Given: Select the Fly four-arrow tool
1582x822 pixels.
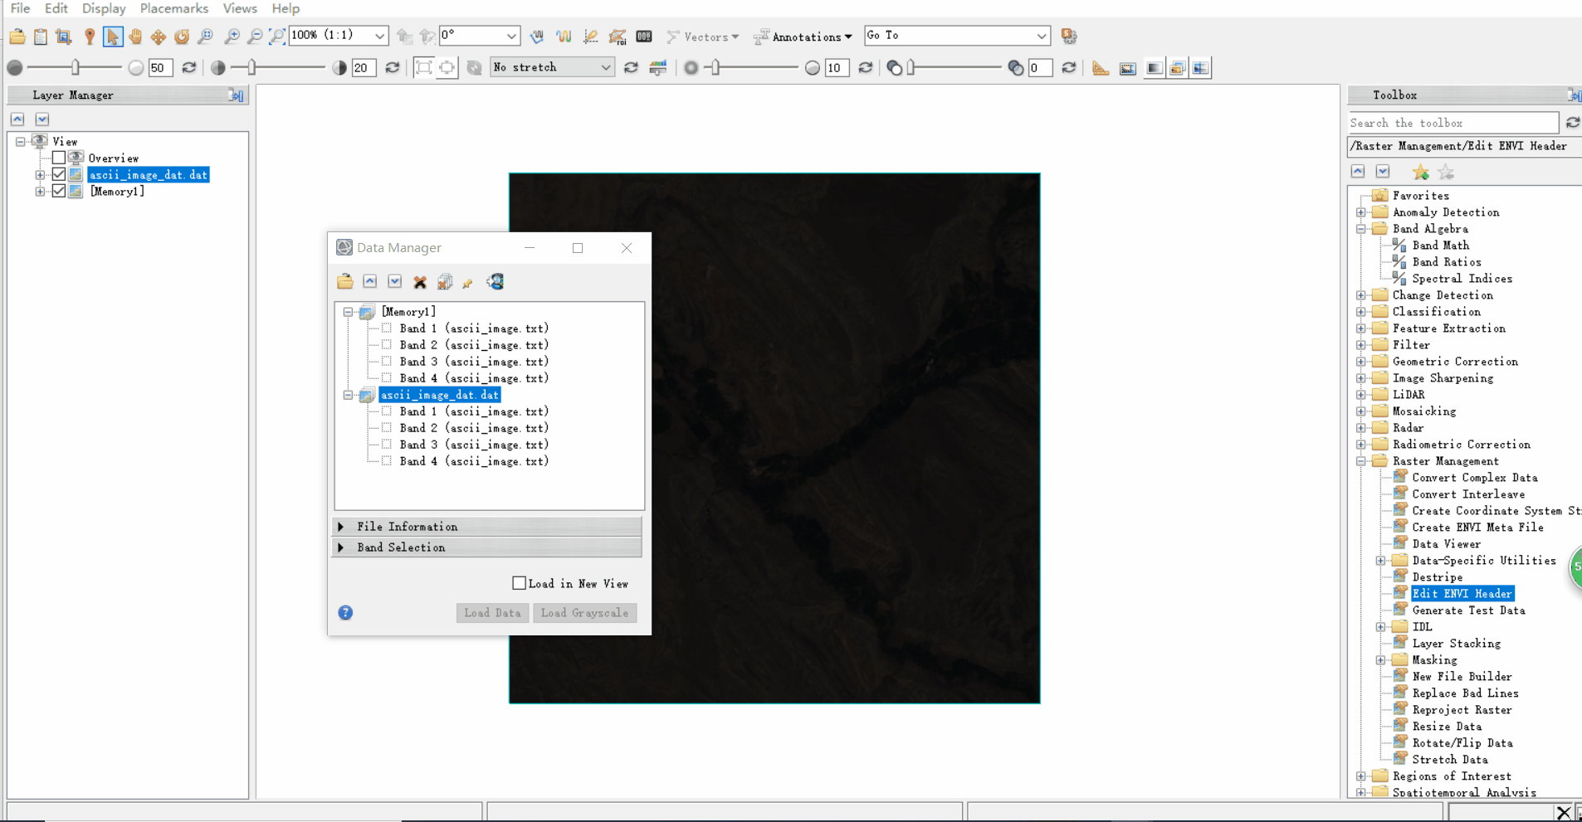Looking at the screenshot, I should (158, 36).
